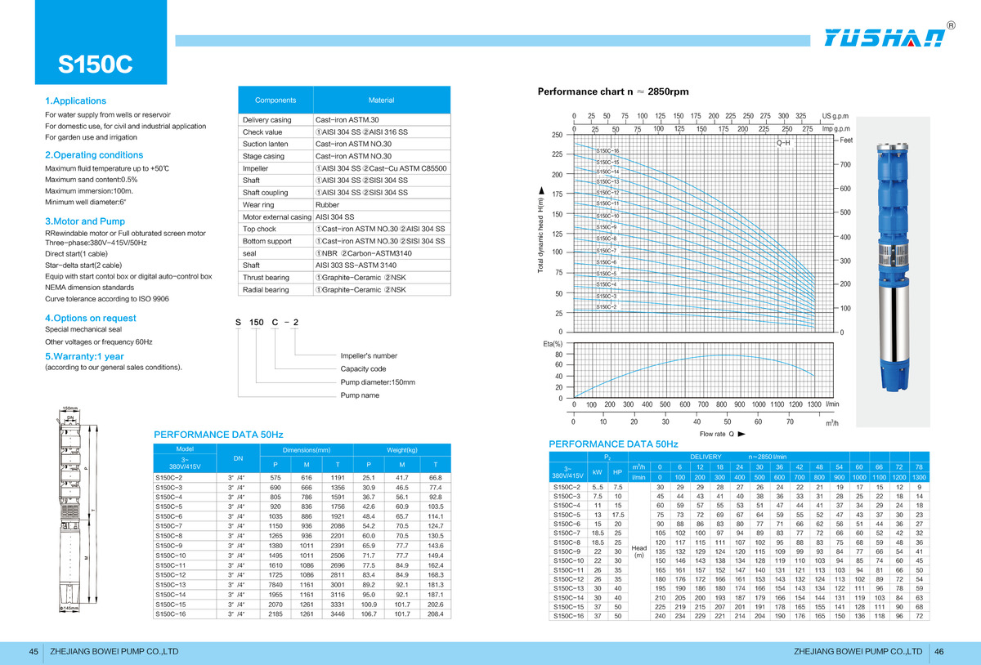Click the 'DELIVERY' header in delivery table
981x665 pixels.
click(705, 457)
